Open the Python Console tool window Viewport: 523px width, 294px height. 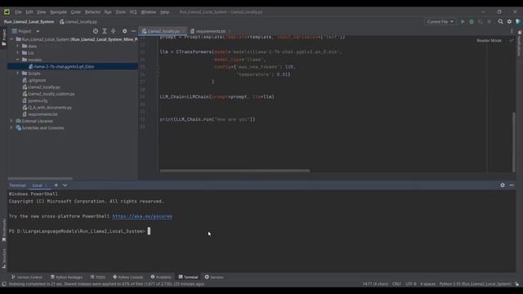[127, 277]
